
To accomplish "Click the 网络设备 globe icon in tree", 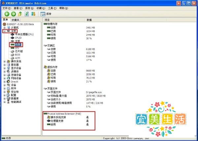I will point(9,78).
